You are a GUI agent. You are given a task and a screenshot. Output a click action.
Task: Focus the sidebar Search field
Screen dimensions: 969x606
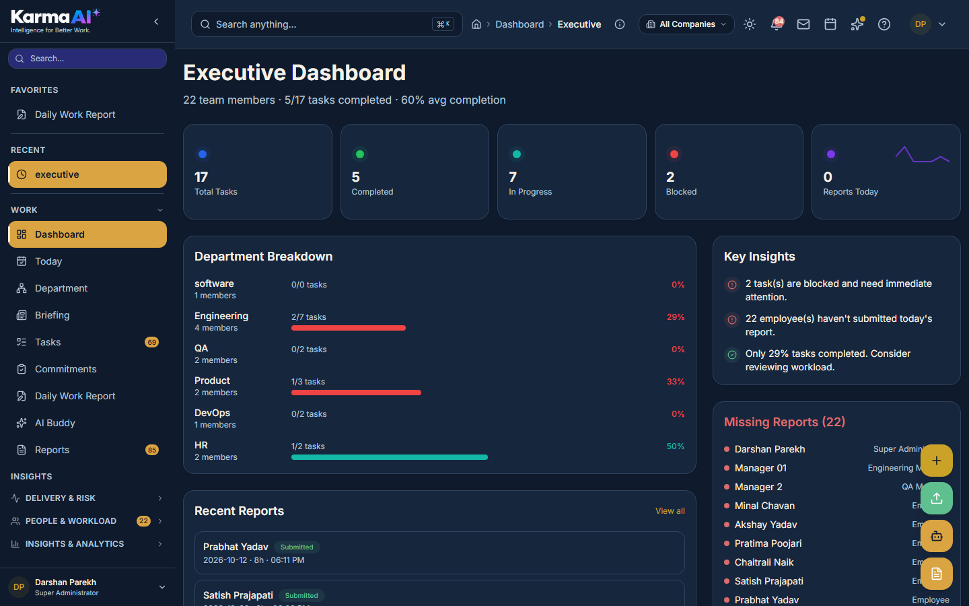[x=87, y=59]
